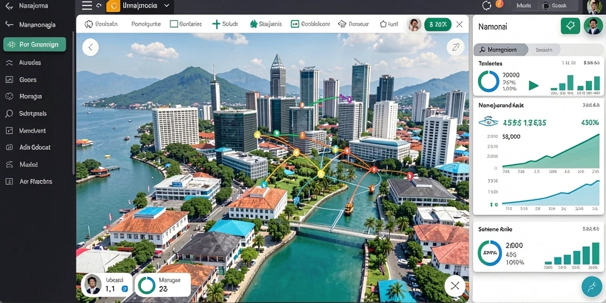Click the Marlsd icon in the sidebar
The height and width of the screenshot is (303, 606).
9,165
